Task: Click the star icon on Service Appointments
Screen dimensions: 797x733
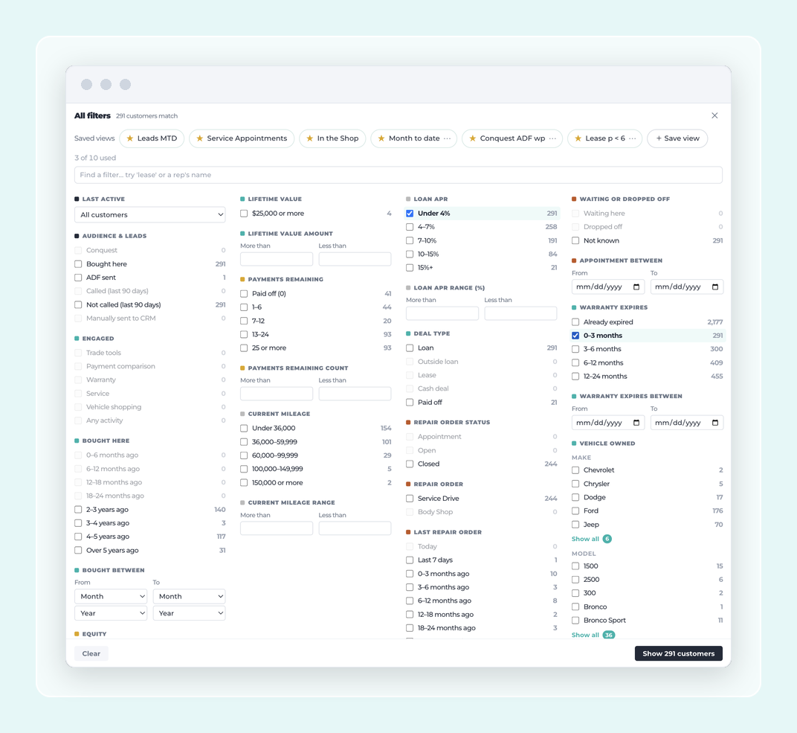Action: [200, 138]
